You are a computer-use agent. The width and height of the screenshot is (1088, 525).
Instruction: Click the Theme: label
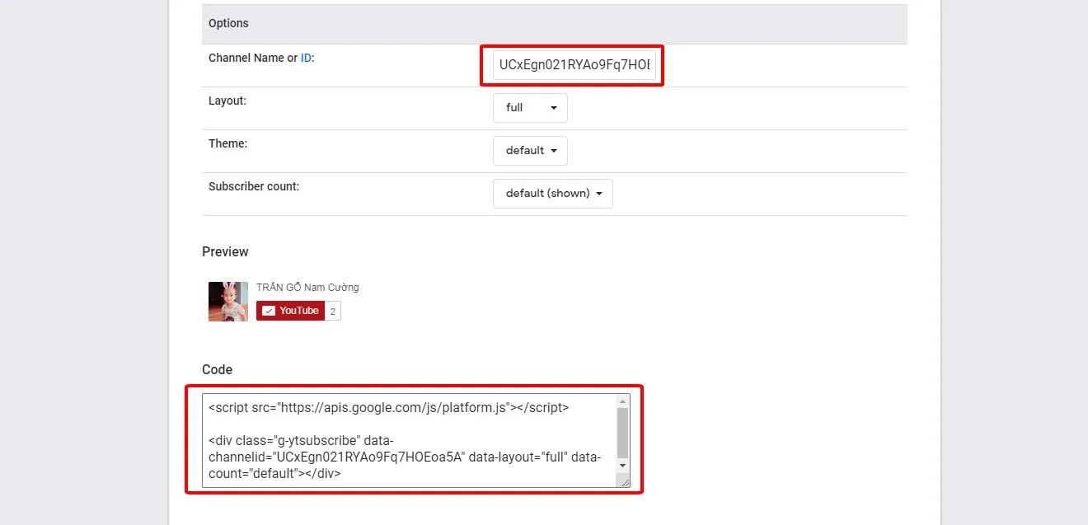(x=228, y=143)
